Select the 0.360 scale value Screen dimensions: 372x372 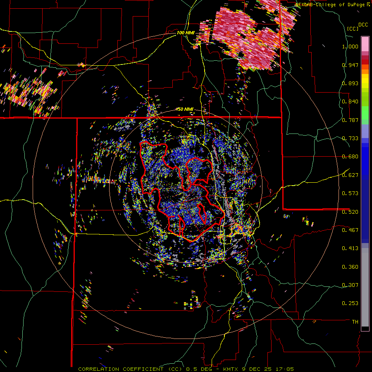(x=350, y=267)
